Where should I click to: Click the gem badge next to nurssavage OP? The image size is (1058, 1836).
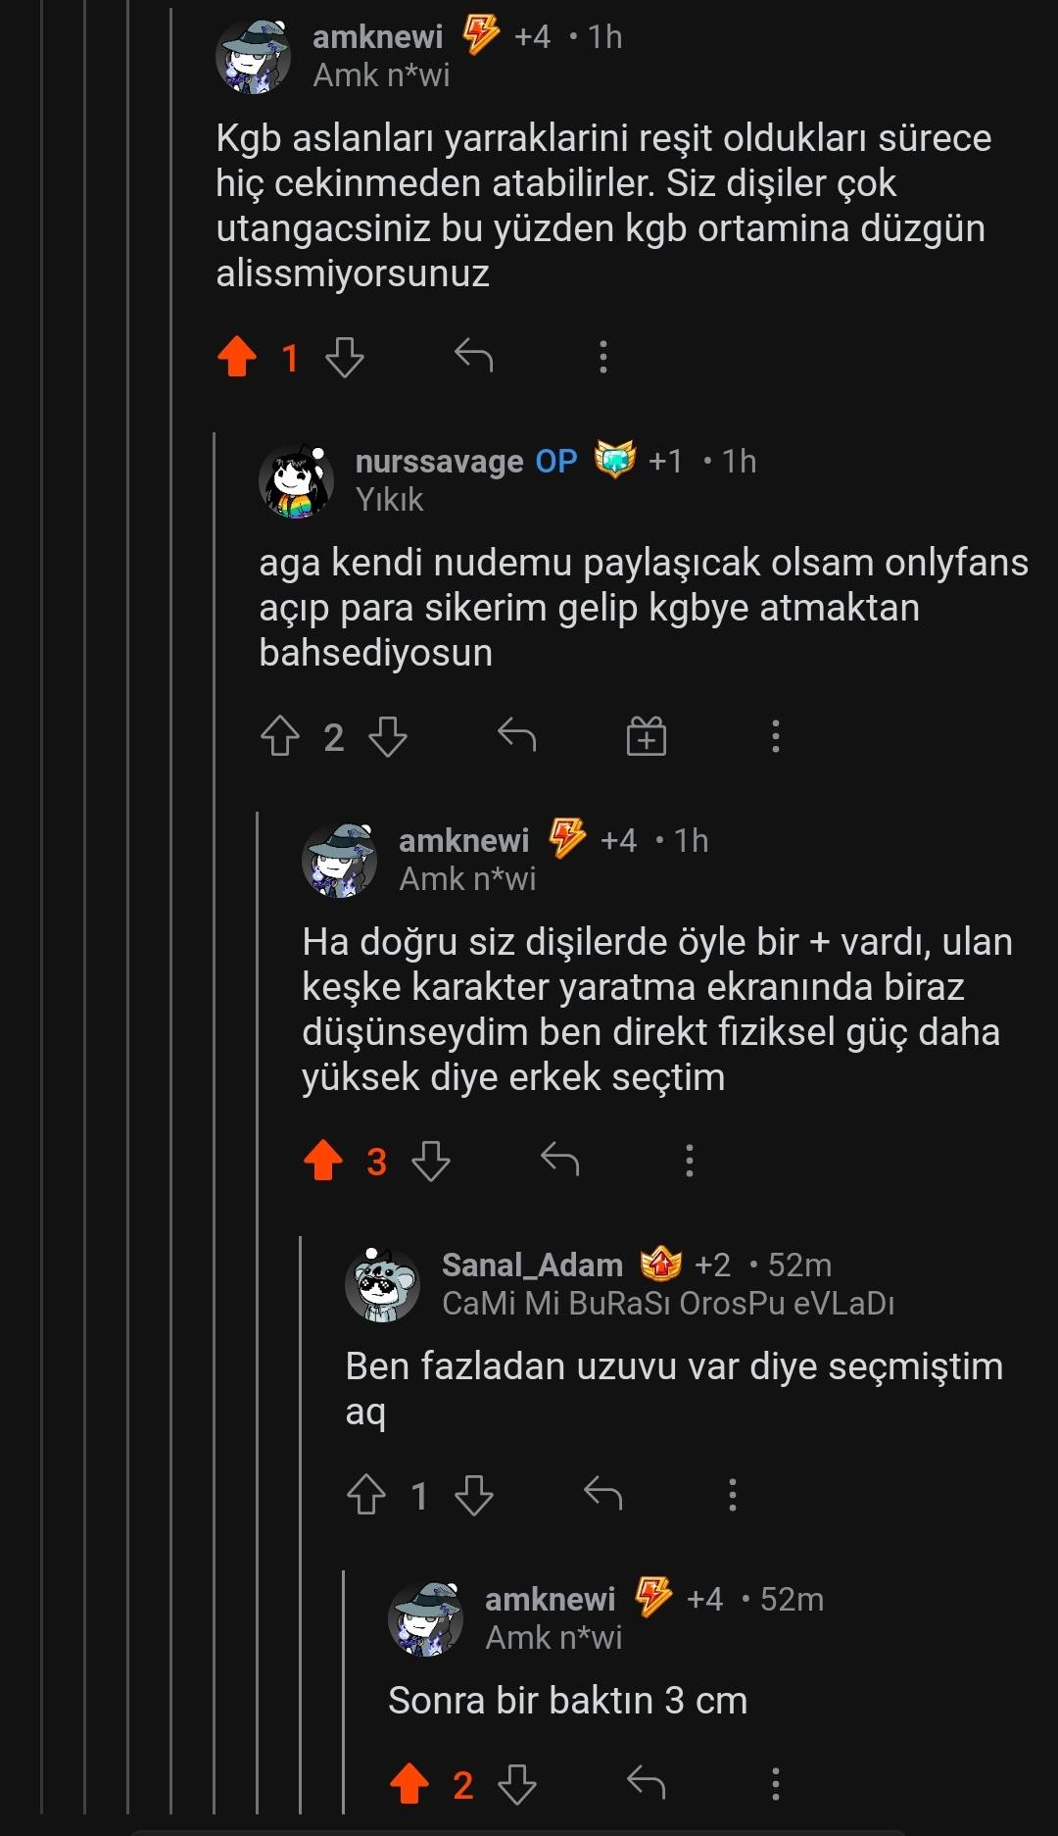(x=615, y=460)
